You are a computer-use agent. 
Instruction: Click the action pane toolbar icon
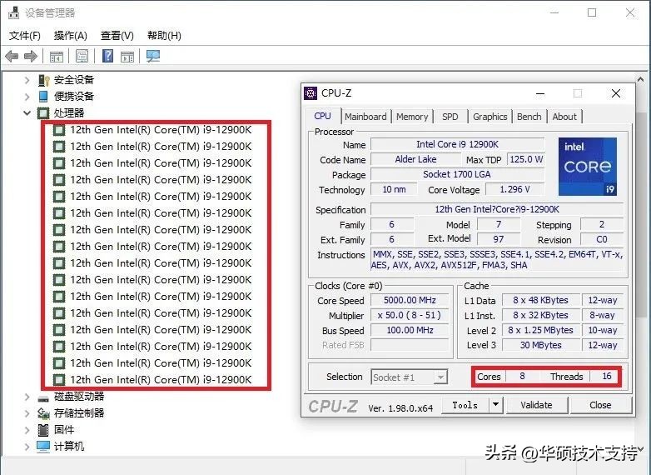coord(127,56)
